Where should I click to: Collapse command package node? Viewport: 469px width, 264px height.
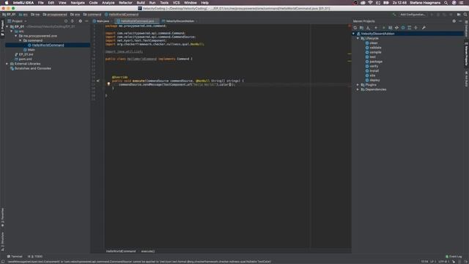tap(21, 40)
